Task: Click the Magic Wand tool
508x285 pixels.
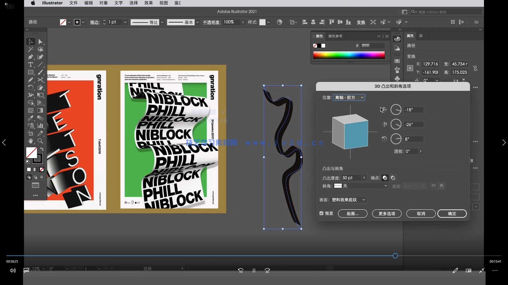Action: 30,49
